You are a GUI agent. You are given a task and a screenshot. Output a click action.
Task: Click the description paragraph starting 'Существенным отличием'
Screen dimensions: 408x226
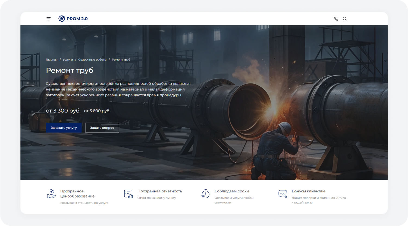pos(118,89)
